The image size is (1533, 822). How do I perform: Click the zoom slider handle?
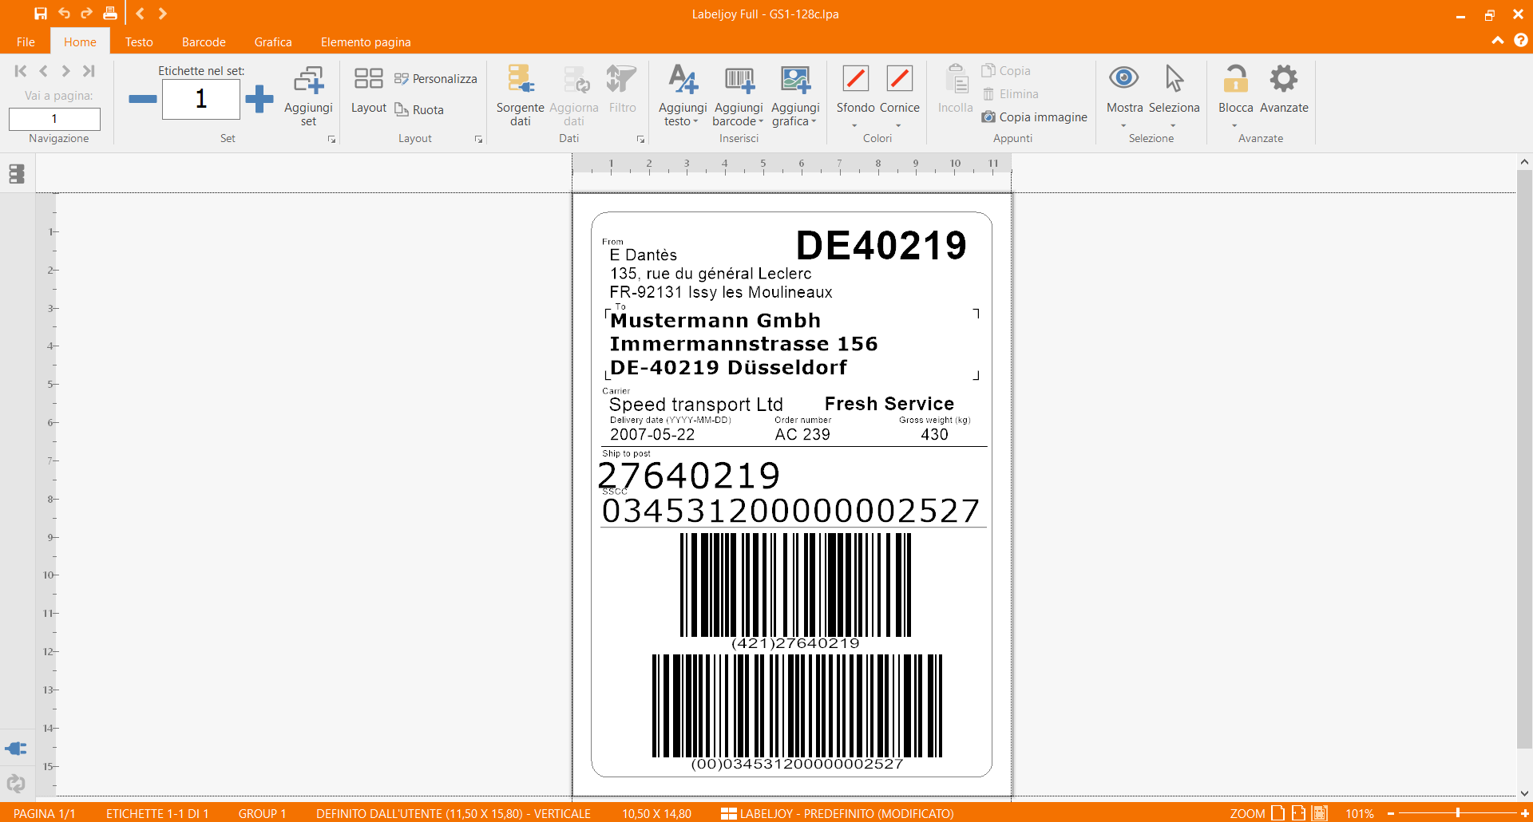[x=1458, y=813]
